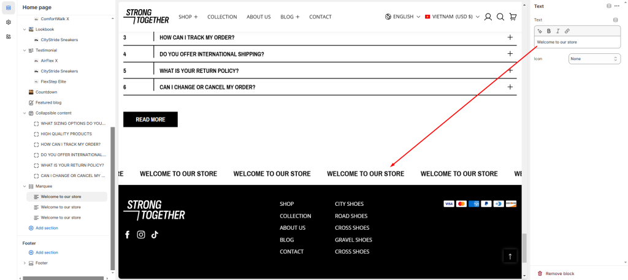Open the CONTACT header menu item
The width and height of the screenshot is (628, 280).
[320, 17]
